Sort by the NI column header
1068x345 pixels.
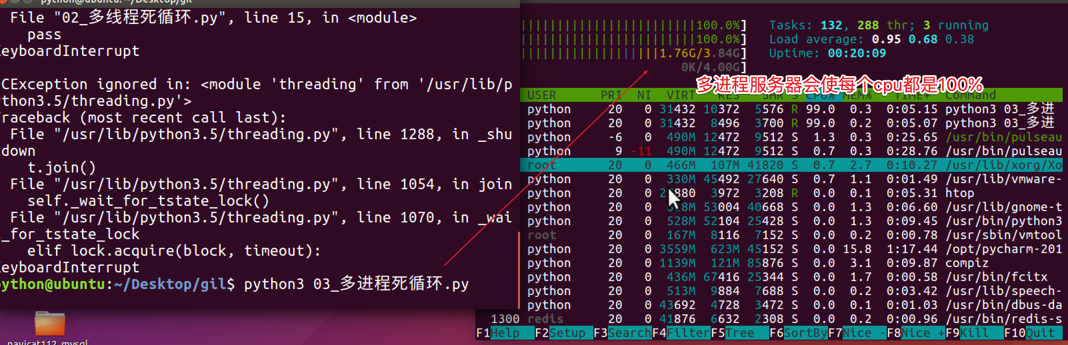point(644,95)
